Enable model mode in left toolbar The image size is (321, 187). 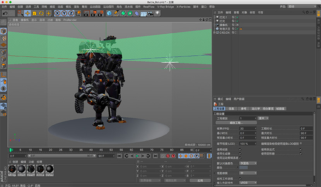(3, 31)
